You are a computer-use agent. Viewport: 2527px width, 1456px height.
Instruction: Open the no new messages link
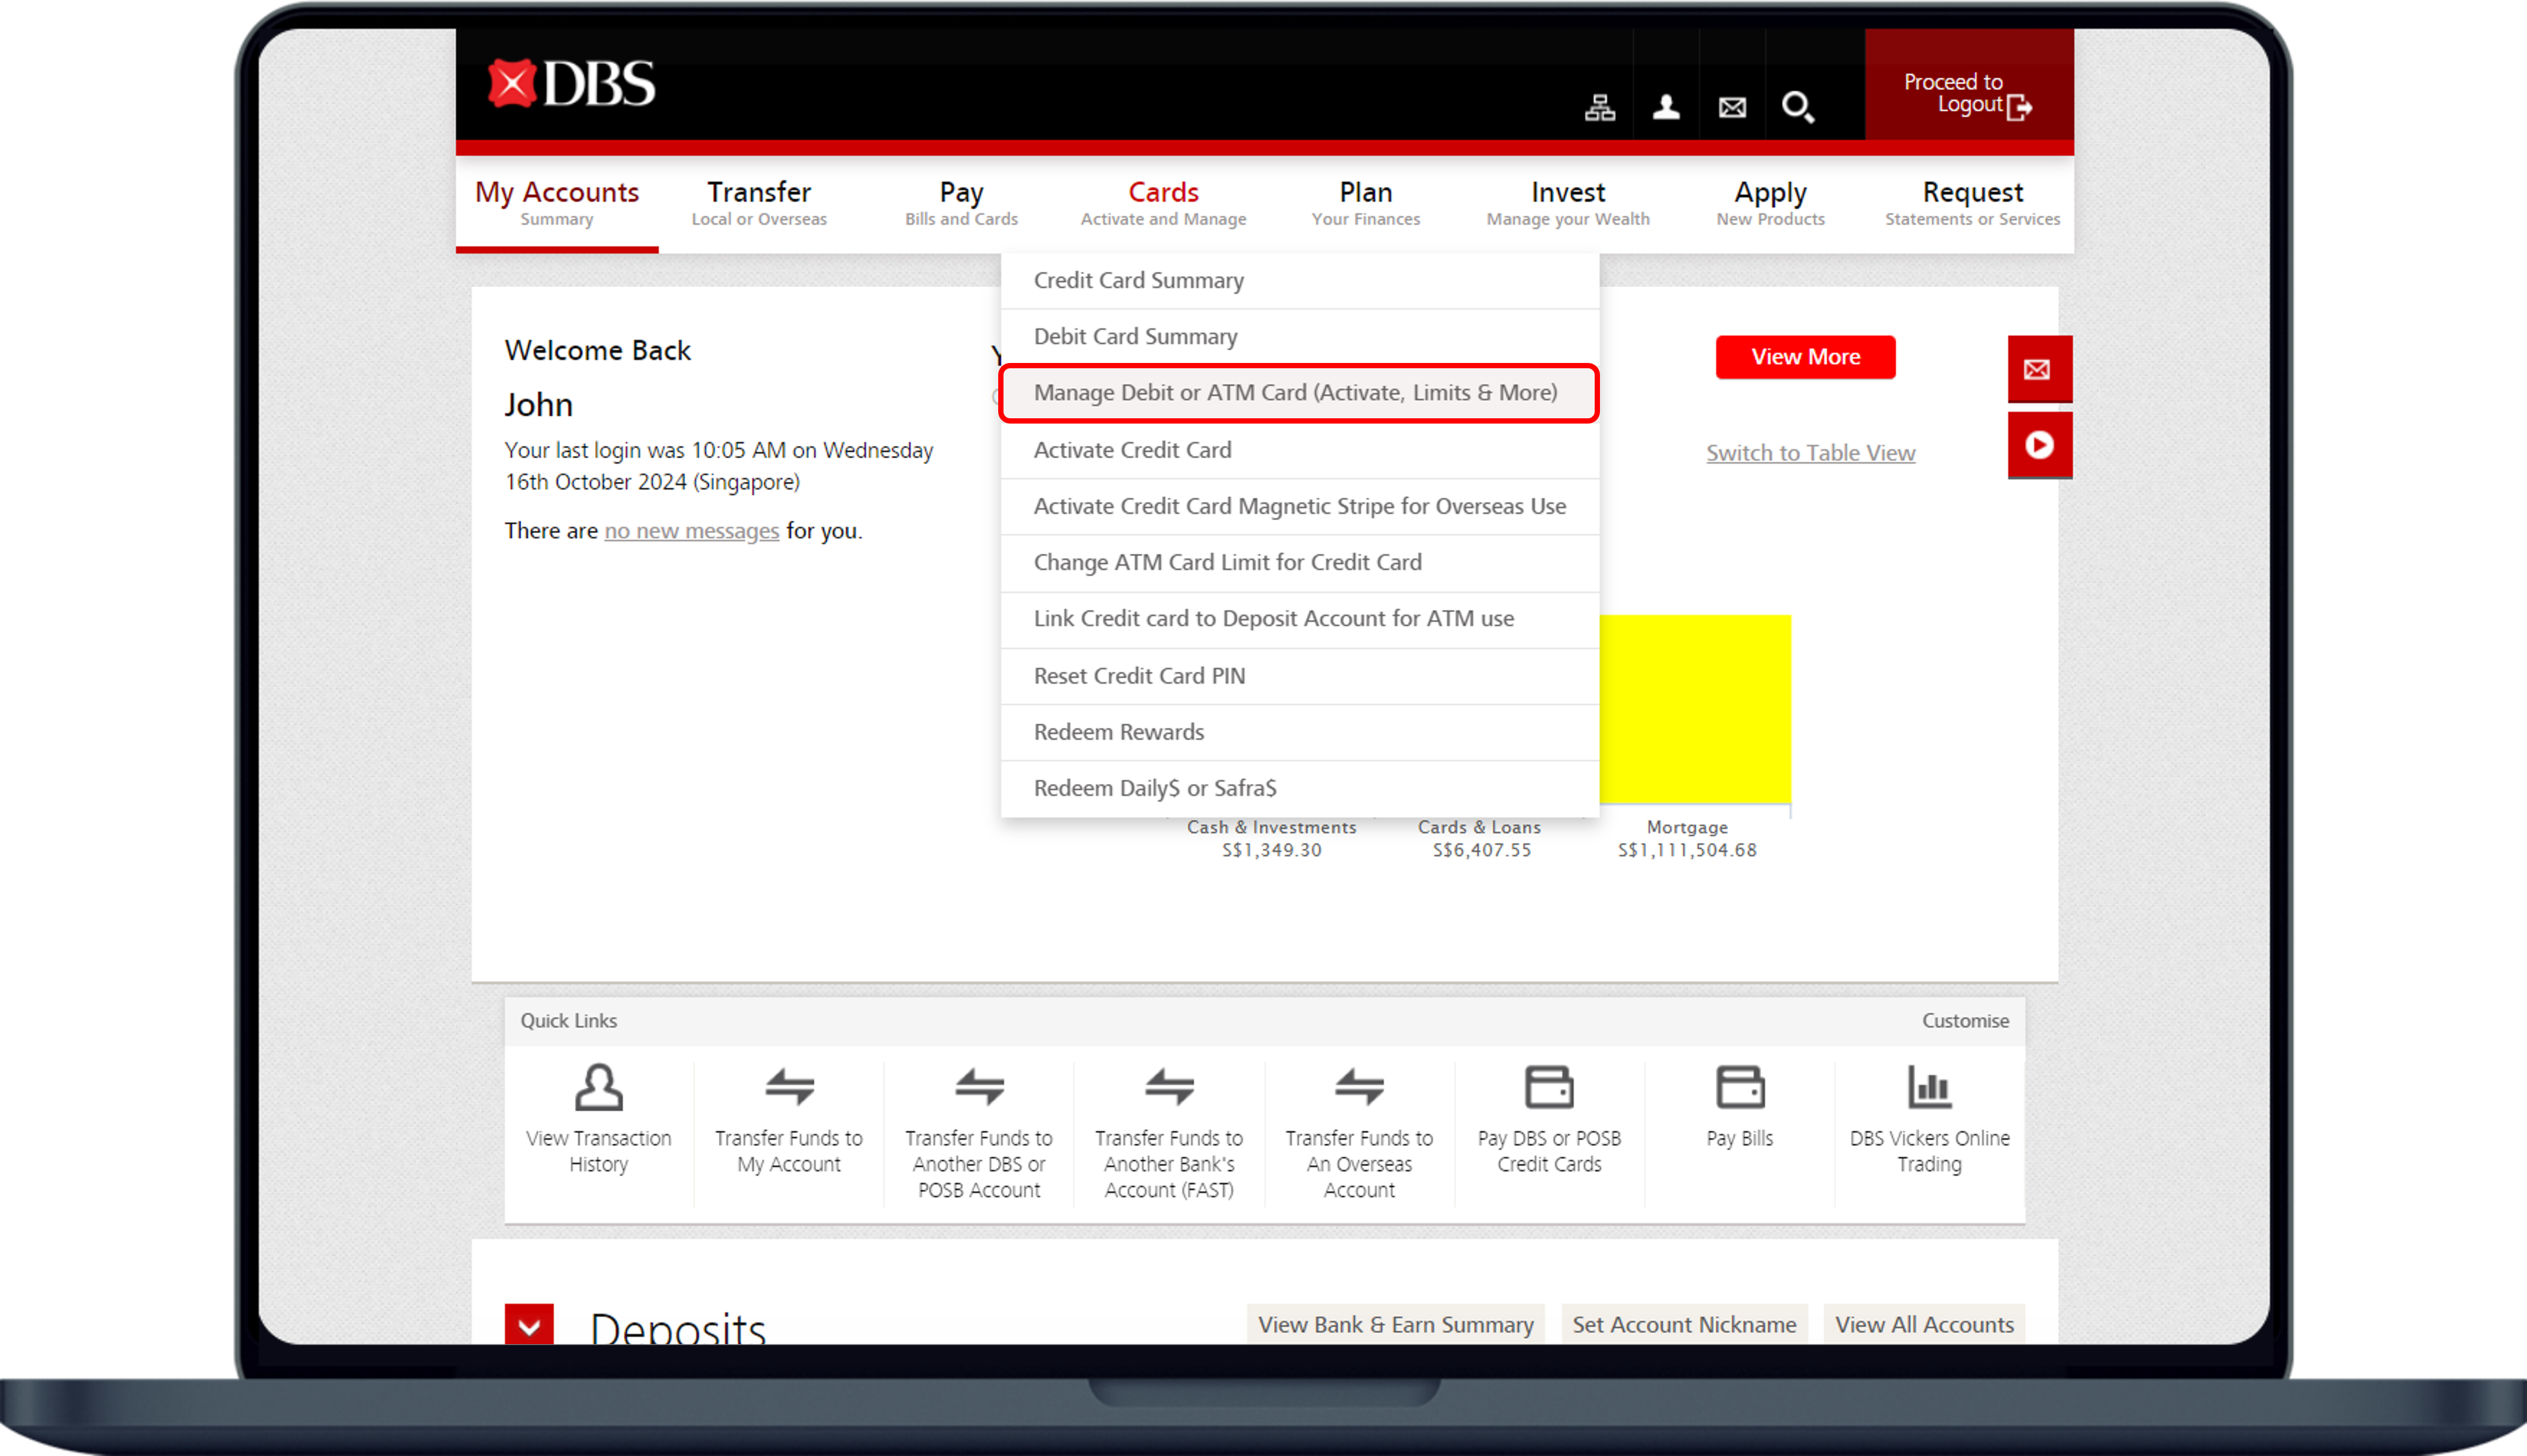[691, 531]
